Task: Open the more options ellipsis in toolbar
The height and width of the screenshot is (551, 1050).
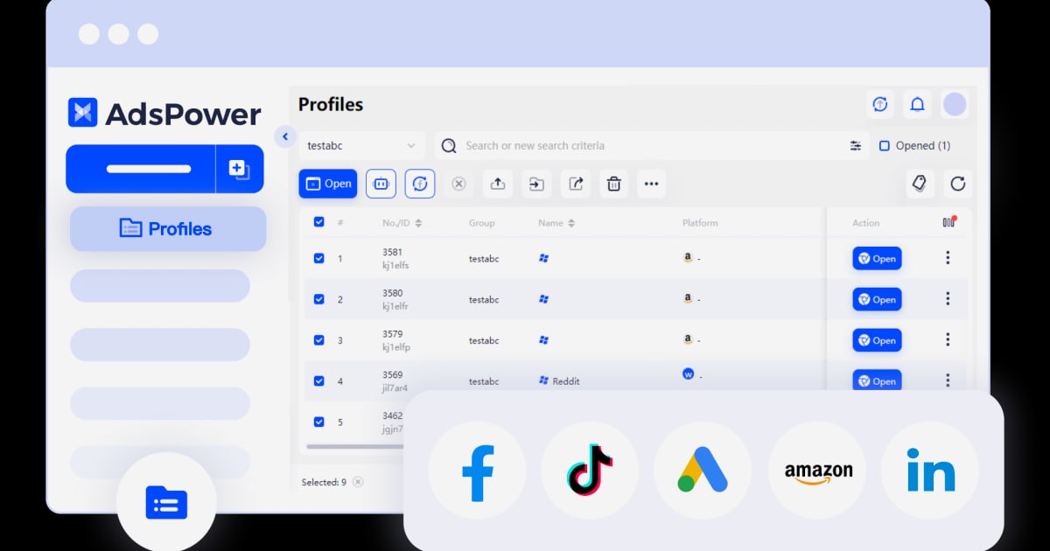Action: (651, 184)
